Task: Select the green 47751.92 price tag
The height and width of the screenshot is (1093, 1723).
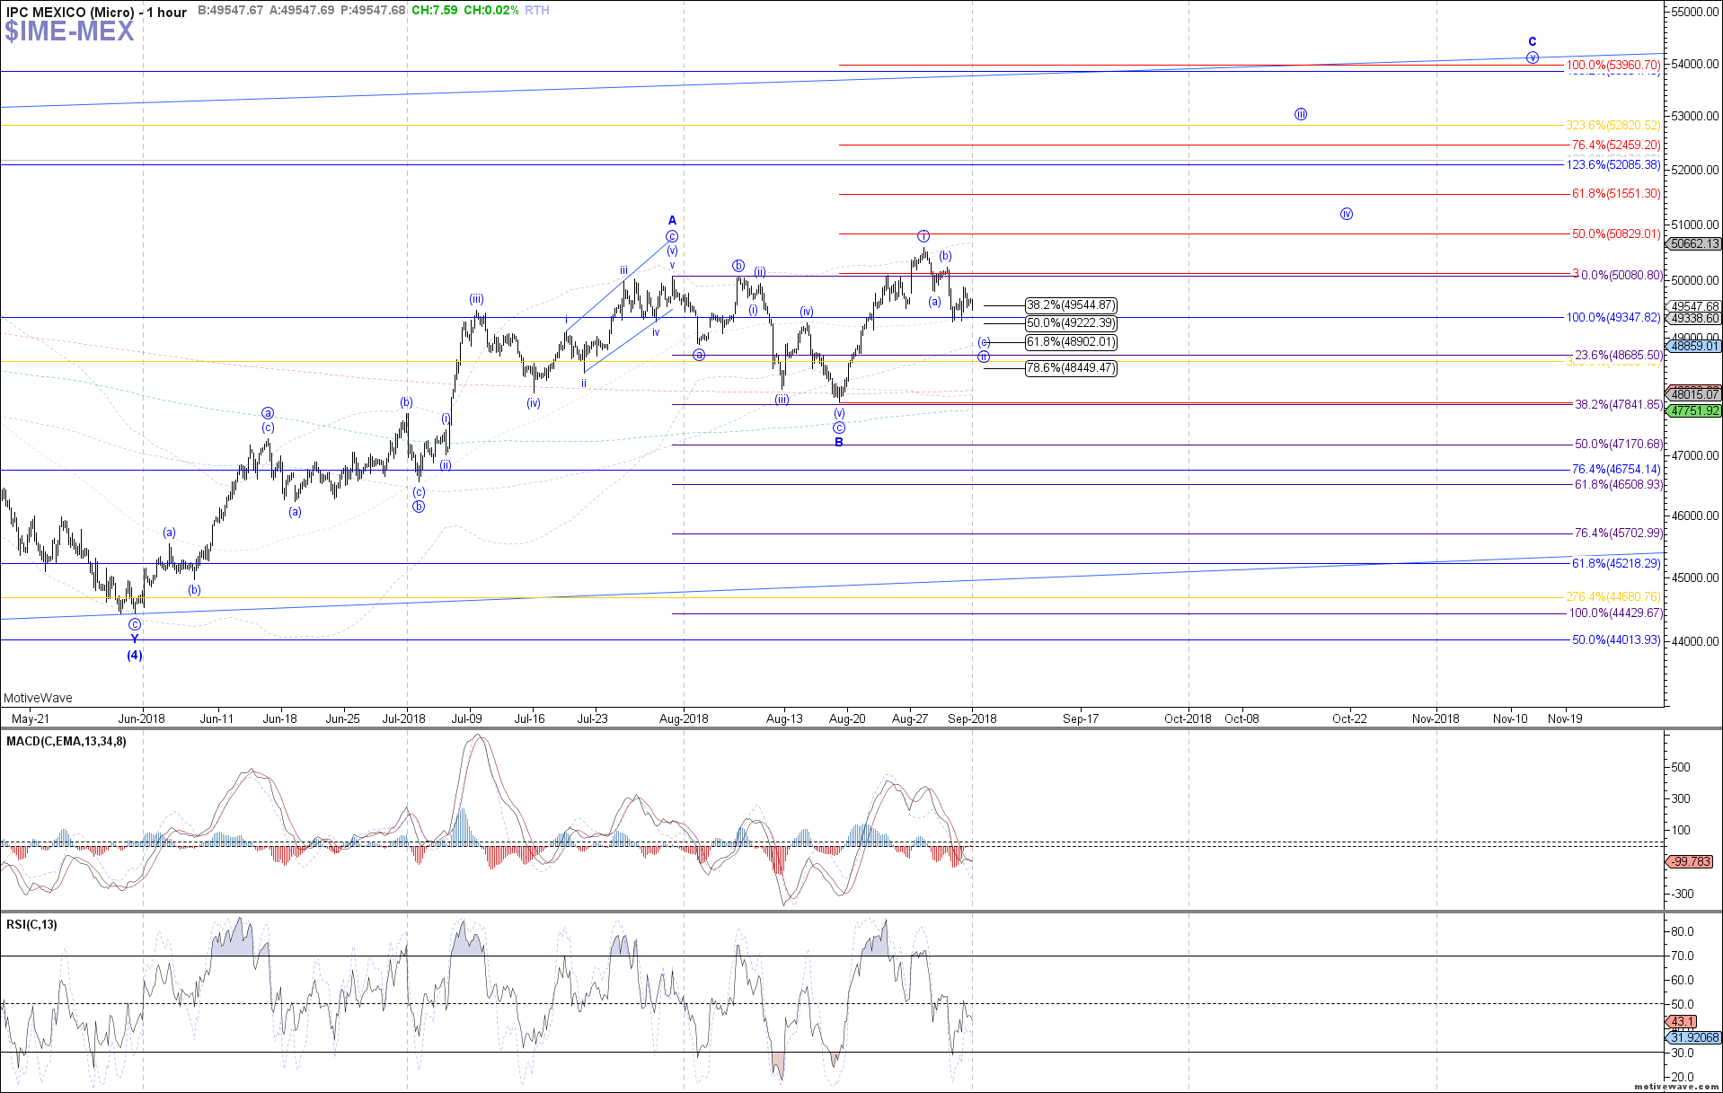Action: [1693, 411]
